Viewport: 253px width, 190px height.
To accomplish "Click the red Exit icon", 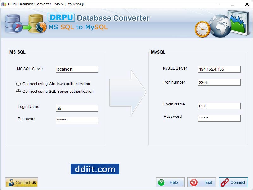I will pos(194,182).
